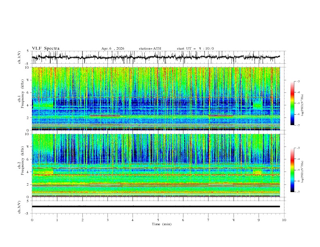Click the "Time (min)" axis label
The height and width of the screenshot is (247, 320).
(162, 224)
